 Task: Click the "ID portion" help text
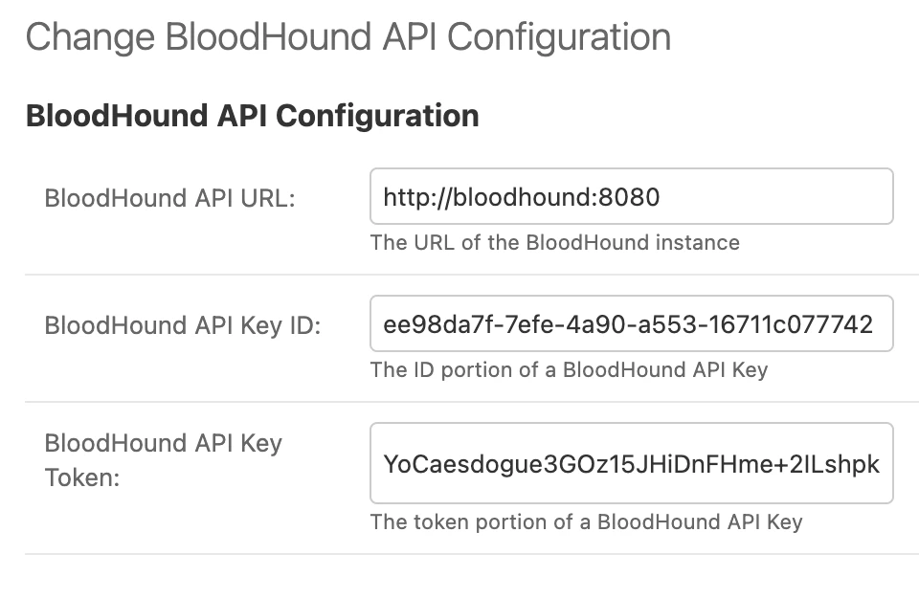569,369
